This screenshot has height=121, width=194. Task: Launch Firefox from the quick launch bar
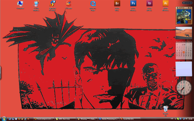[x=19, y=119]
